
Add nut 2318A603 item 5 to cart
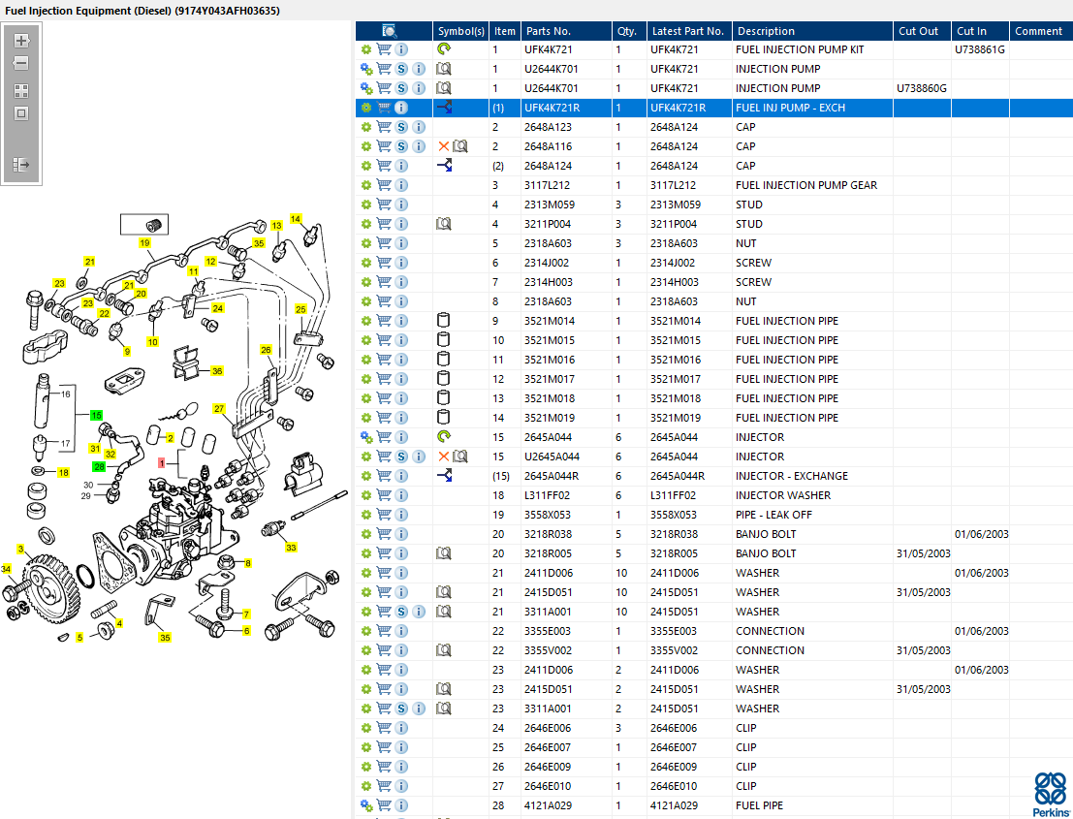[x=384, y=243]
